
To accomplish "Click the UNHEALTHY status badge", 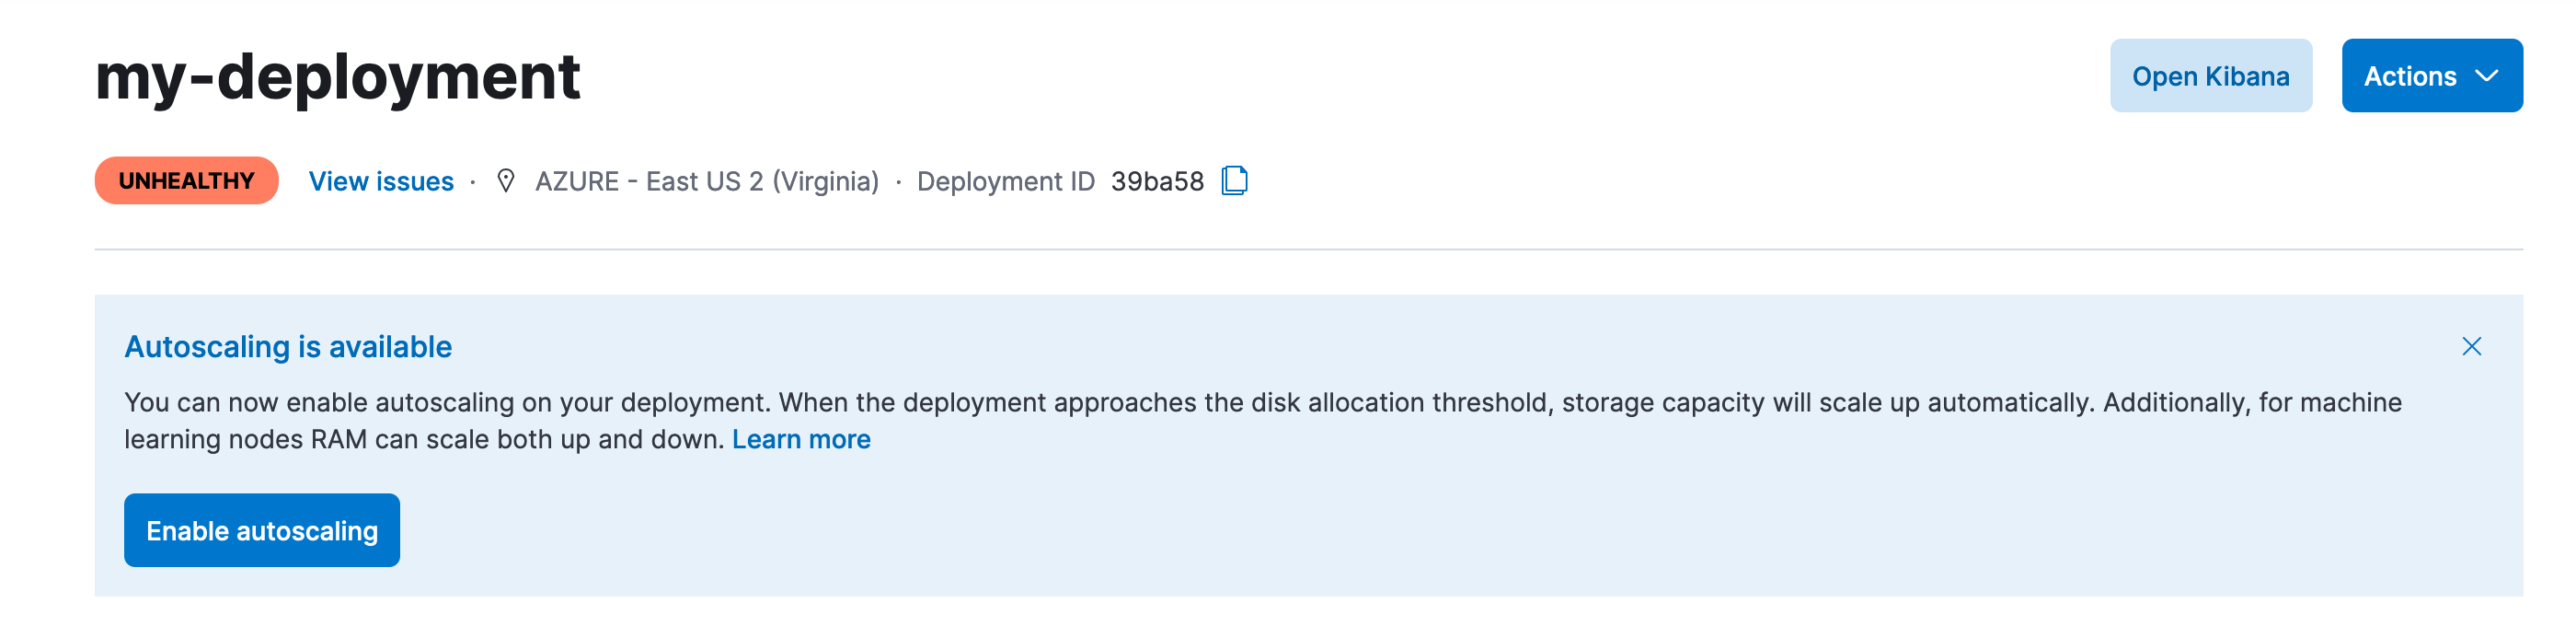I will [x=186, y=181].
